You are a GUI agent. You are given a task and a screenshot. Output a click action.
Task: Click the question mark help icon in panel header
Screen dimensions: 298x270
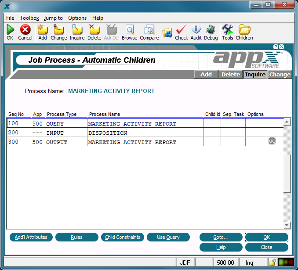click(276, 47)
